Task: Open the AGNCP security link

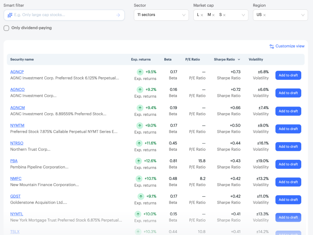Action: 17,72
